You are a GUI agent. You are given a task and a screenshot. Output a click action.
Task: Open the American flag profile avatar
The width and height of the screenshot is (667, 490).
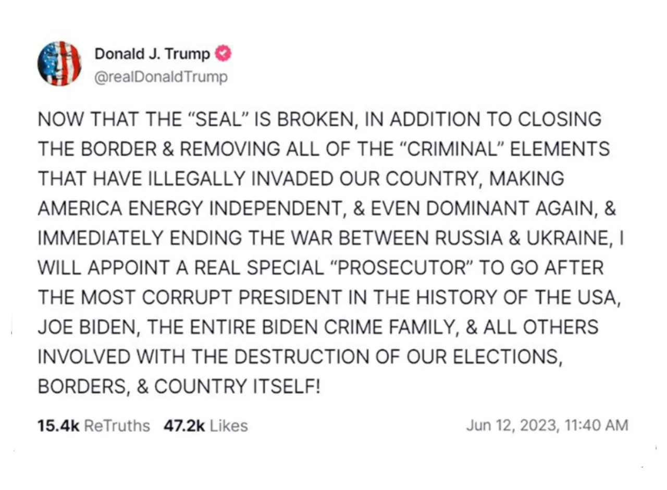pos(59,64)
